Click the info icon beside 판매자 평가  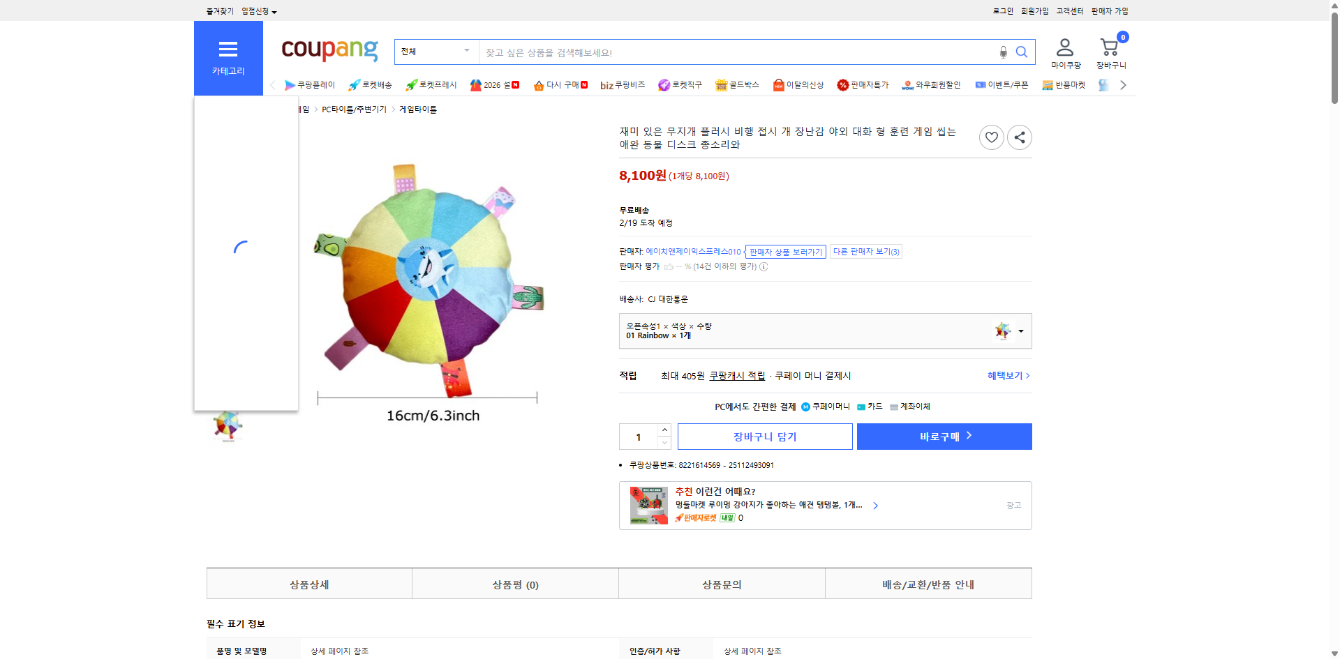764,266
